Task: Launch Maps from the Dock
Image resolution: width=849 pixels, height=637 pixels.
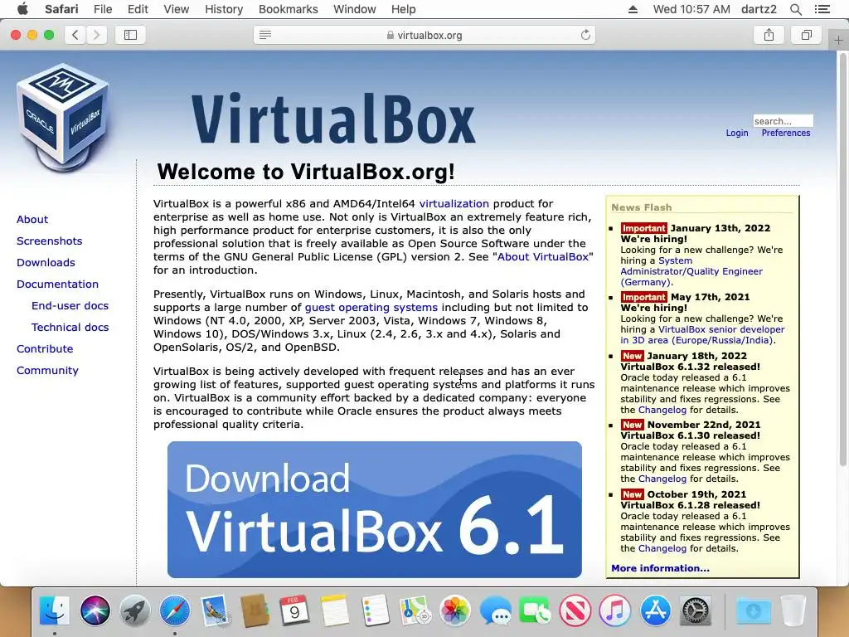Action: tap(415, 610)
